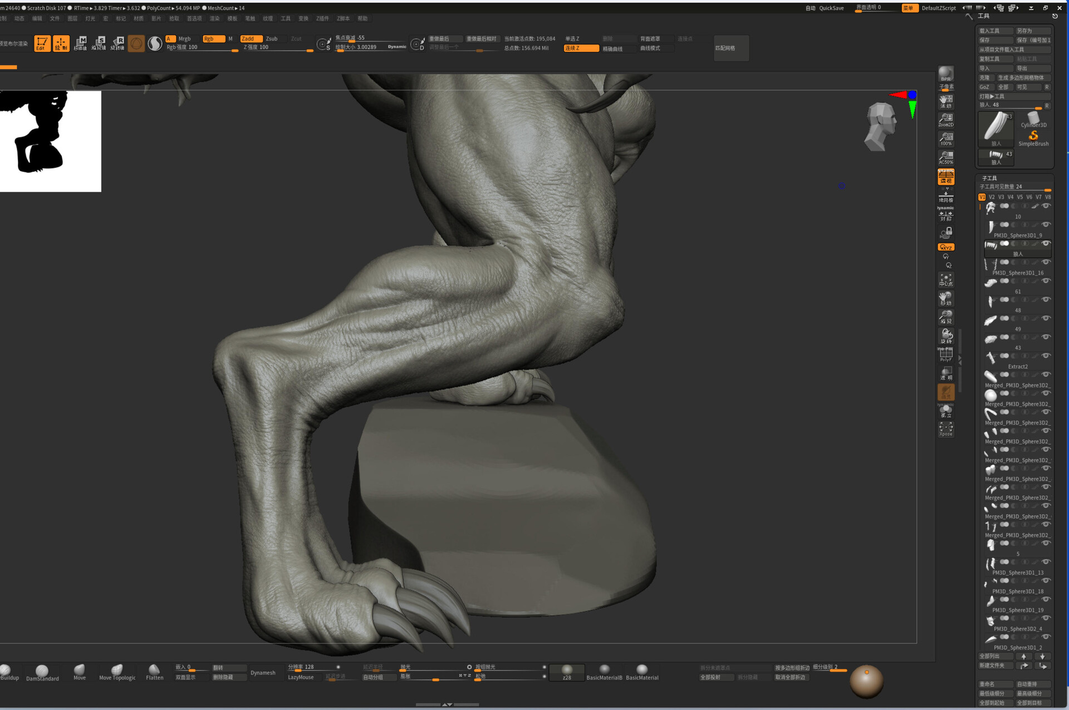Click the GoZ button

pyautogui.click(x=984, y=87)
